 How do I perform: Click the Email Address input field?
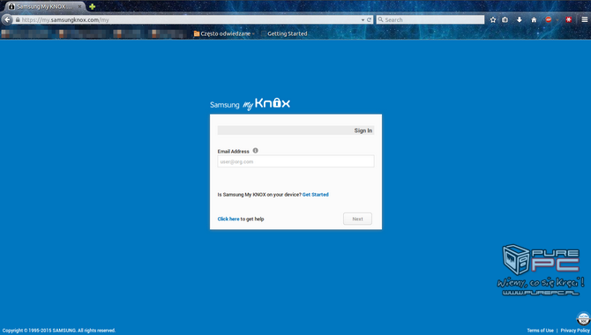coord(295,161)
